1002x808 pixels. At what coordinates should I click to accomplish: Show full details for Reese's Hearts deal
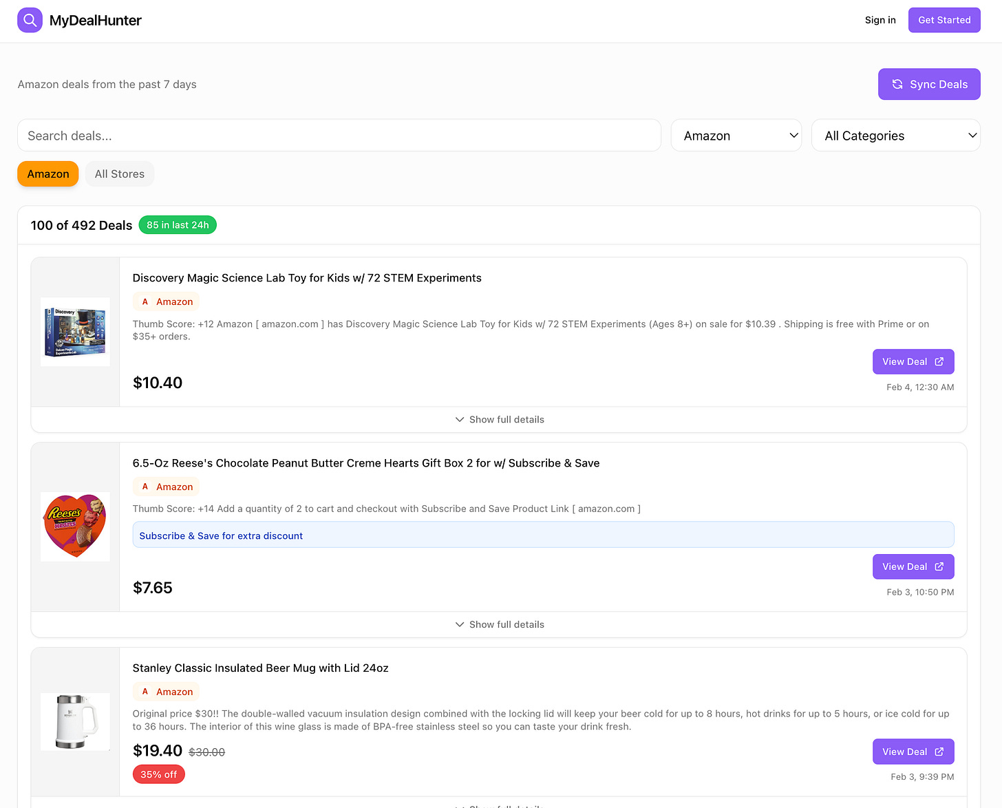pos(500,625)
